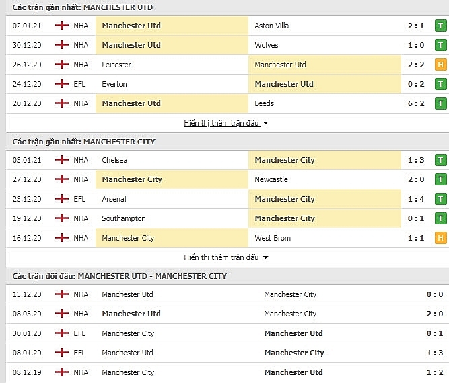This screenshot has height=383, width=449.
Task: Select the 2 : 0 score against Newcastle
Action: coord(415,179)
